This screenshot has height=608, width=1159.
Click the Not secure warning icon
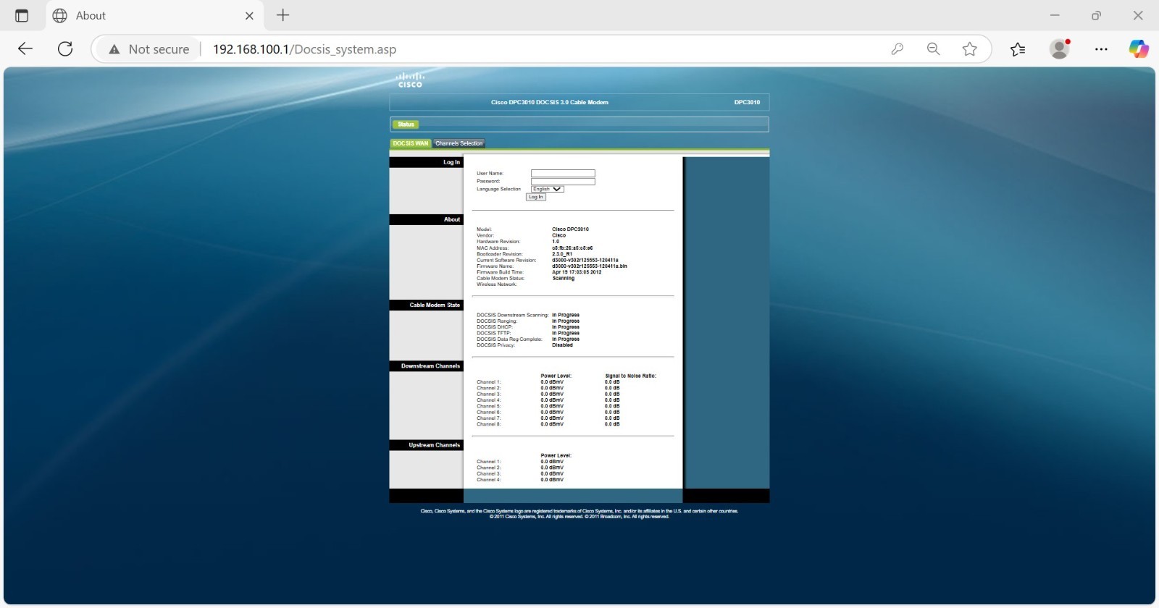click(114, 49)
